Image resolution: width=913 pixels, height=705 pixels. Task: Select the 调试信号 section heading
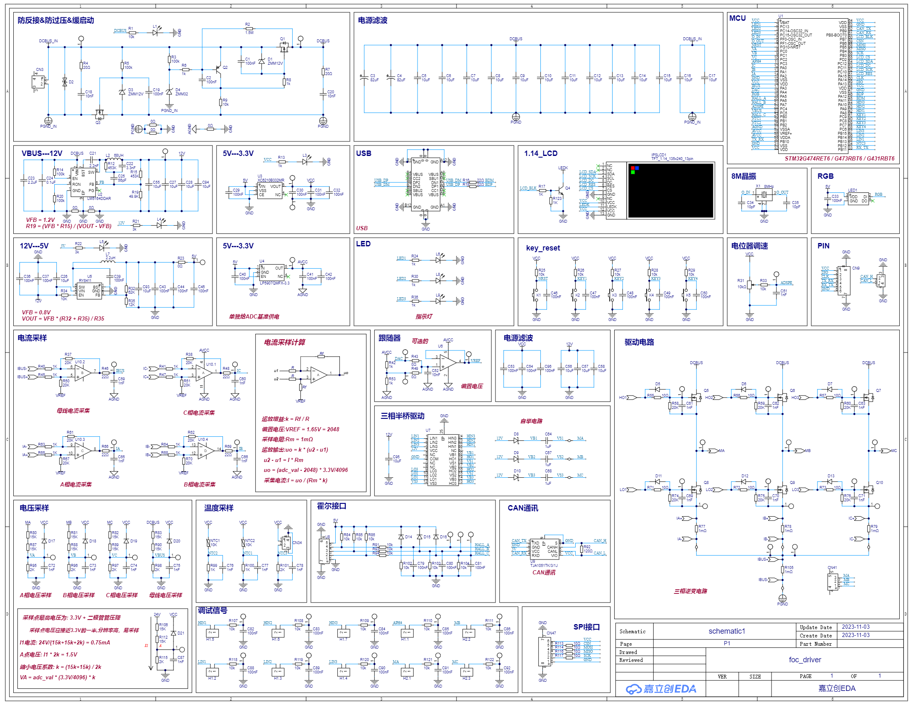point(212,610)
